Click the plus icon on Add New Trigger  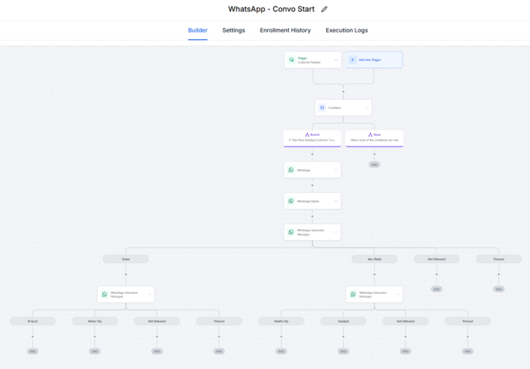pyautogui.click(x=353, y=60)
